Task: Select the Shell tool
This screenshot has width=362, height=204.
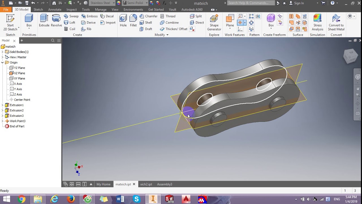Action: pos(146,23)
